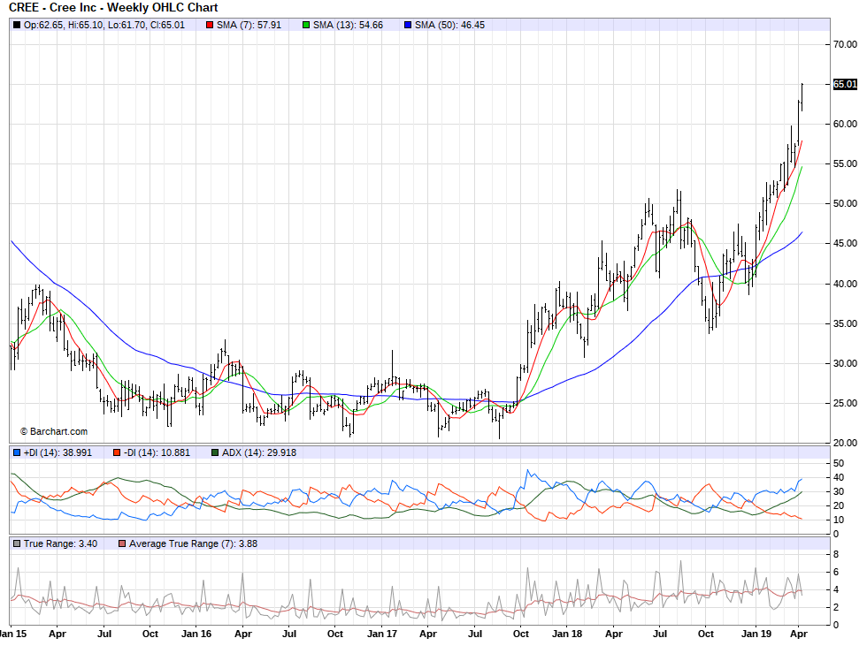This screenshot has width=867, height=661.
Task: Click the highlighted 65.01 current price tag
Action: coord(845,85)
